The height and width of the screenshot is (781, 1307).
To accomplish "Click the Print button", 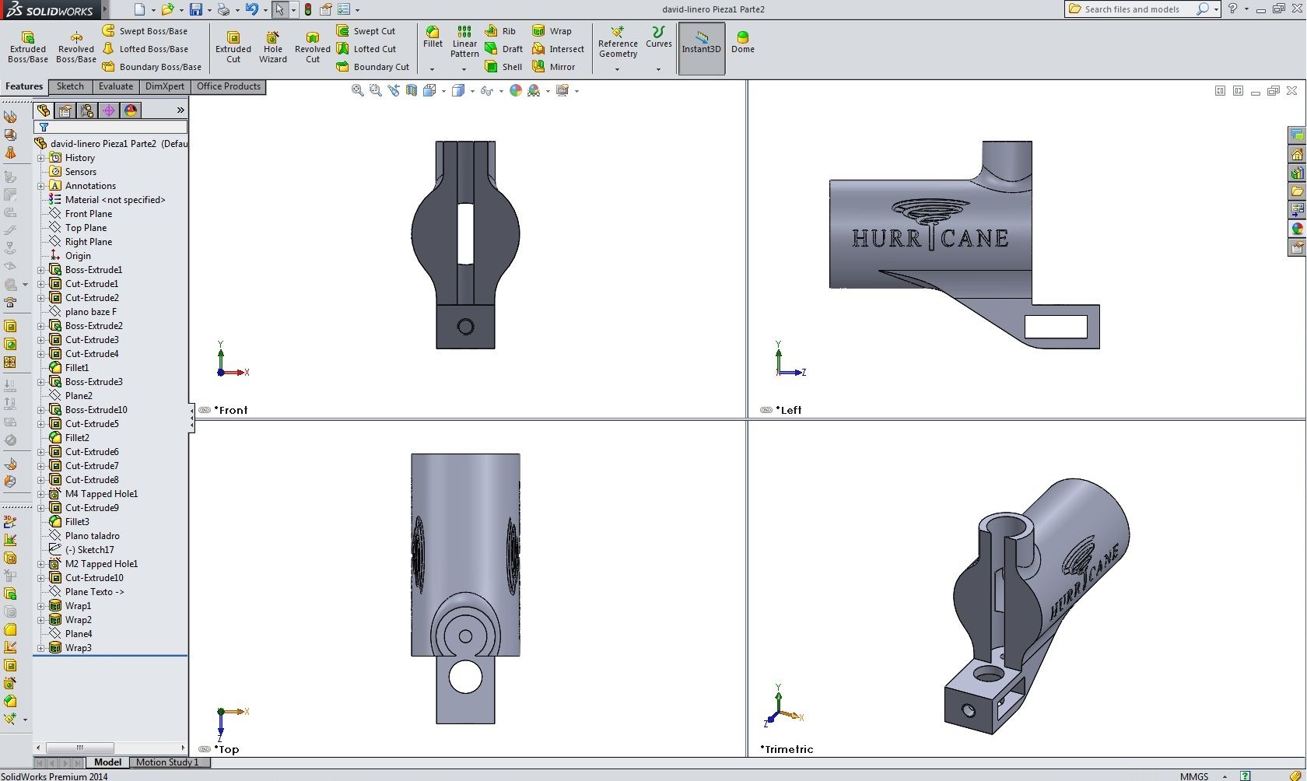I will point(224,9).
